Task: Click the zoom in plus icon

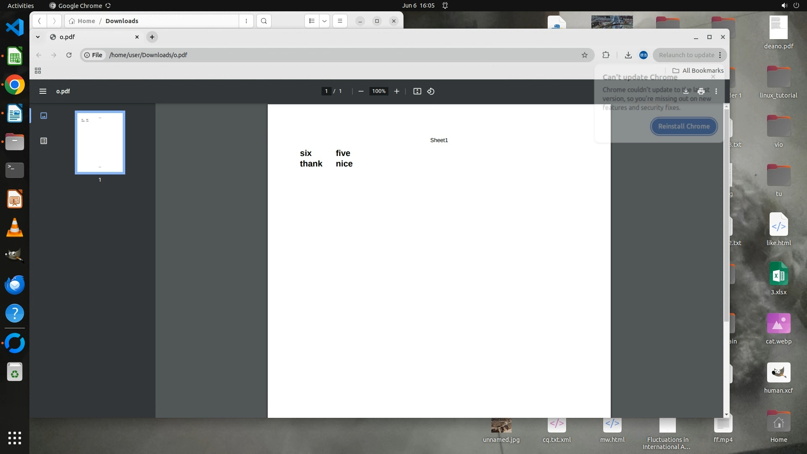Action: pos(396,91)
